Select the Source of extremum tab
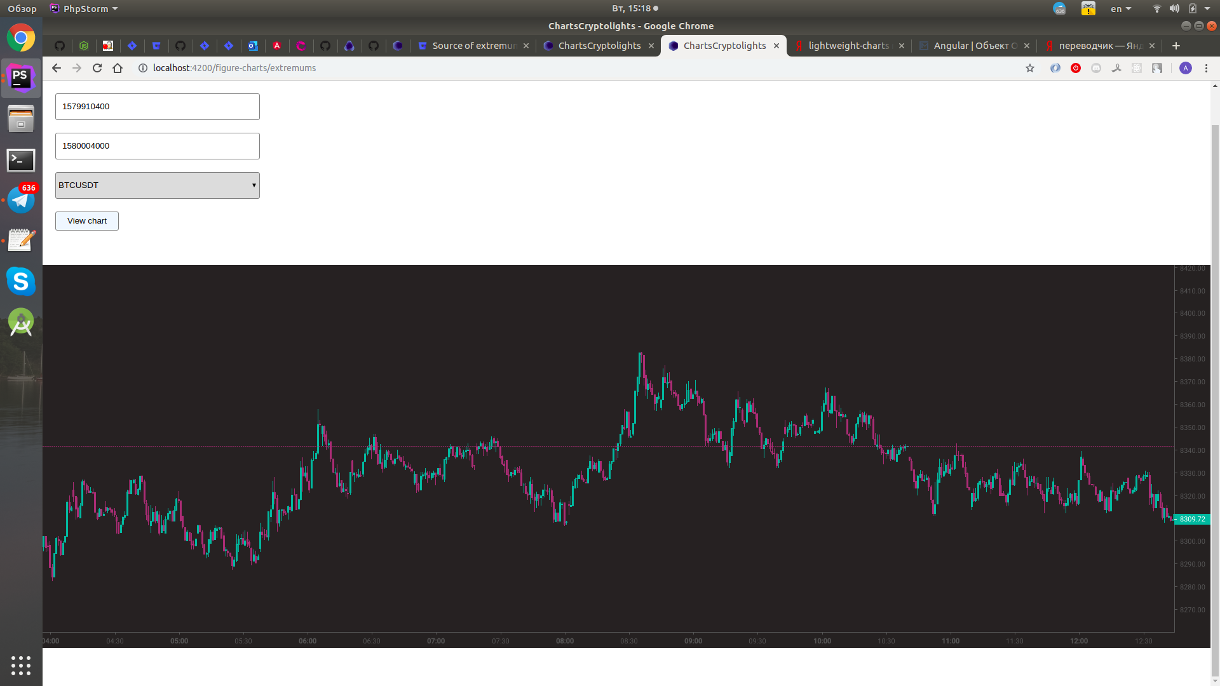 [473, 45]
